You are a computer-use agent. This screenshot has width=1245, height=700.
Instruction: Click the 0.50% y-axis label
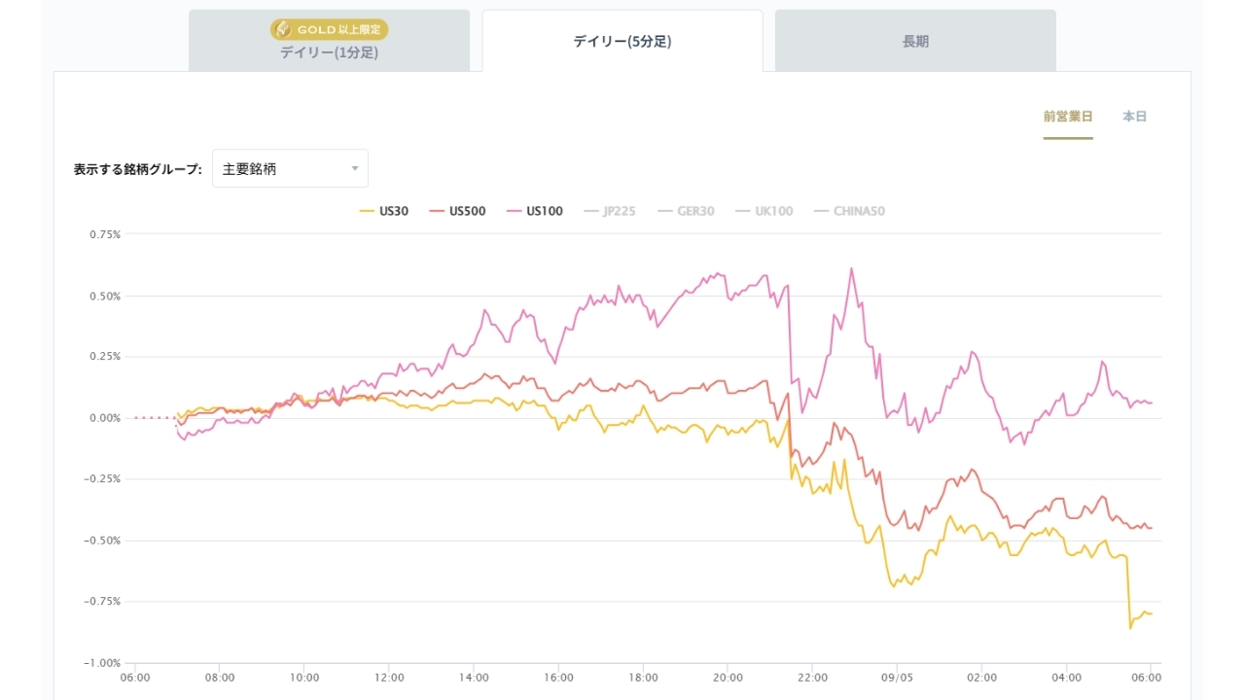105,296
